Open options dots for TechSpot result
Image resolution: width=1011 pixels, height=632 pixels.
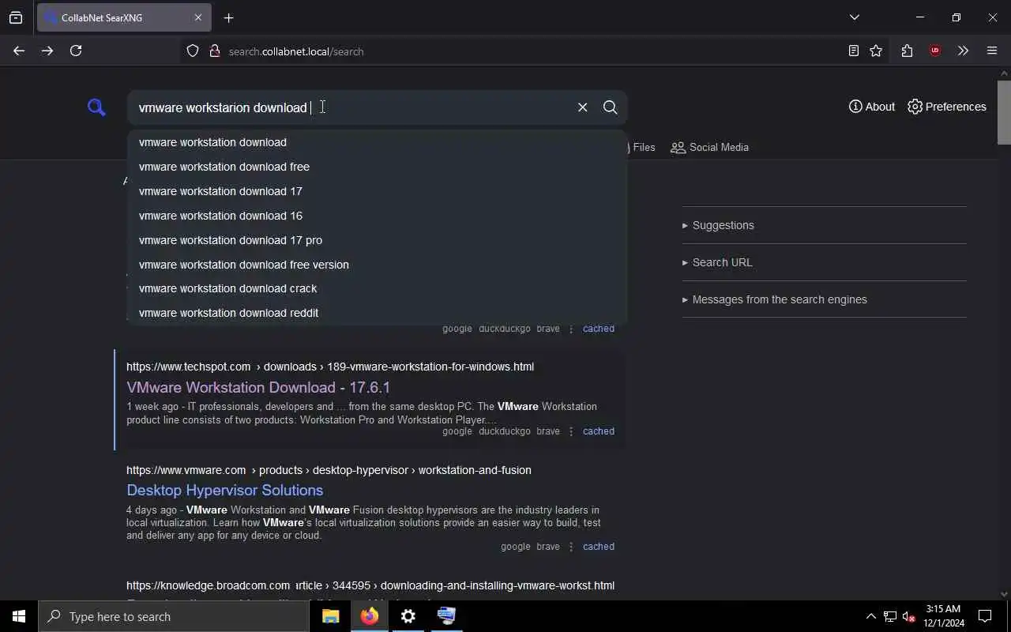coord(571,431)
